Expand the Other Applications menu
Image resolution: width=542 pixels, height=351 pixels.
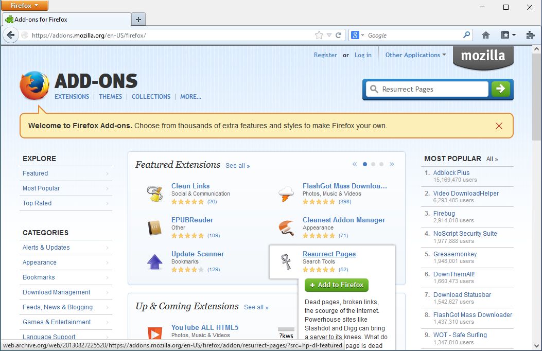(415, 55)
